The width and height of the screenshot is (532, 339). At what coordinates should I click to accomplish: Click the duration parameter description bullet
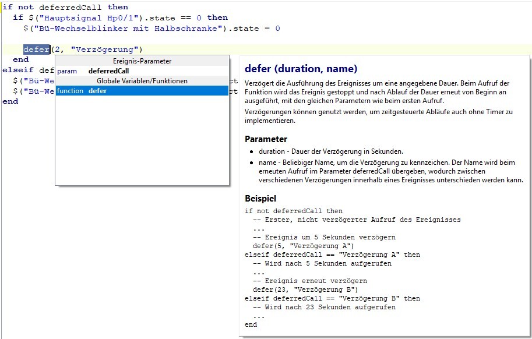coord(326,151)
